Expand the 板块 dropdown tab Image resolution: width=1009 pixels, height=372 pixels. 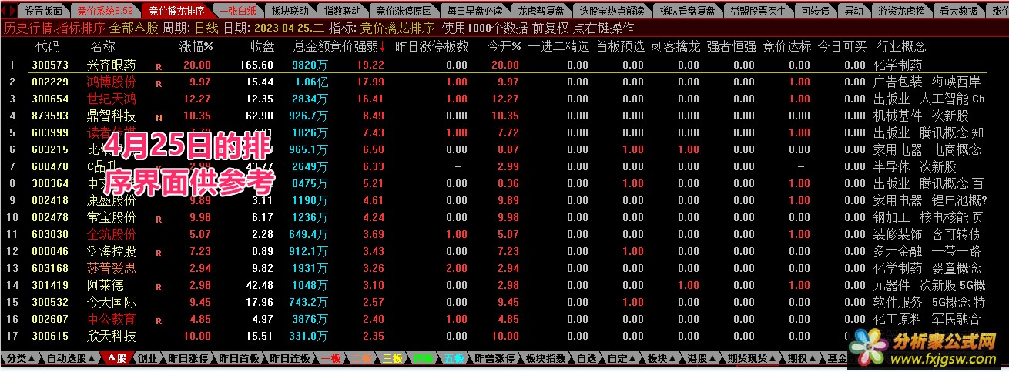click(661, 359)
